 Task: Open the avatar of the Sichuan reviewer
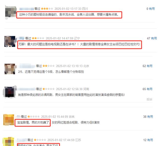(11, 12)
